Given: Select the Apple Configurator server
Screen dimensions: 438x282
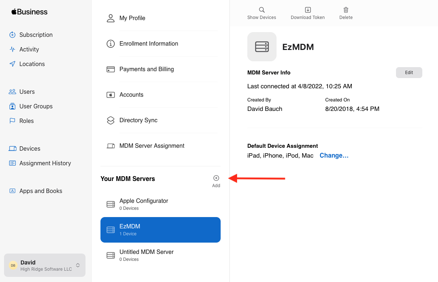Looking at the screenshot, I should point(160,204).
